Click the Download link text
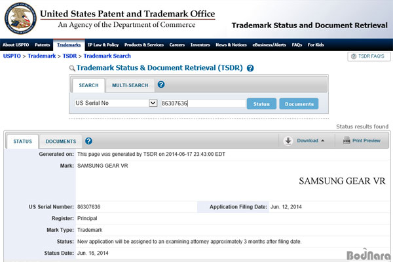The width and height of the screenshot is (393, 262). 308,141
